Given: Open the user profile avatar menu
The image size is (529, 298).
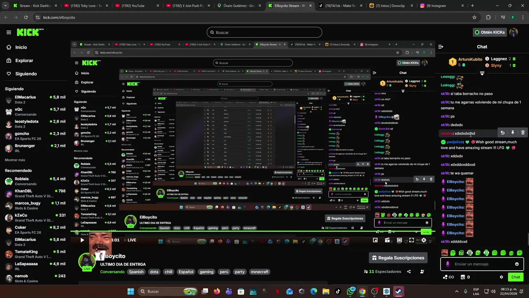Looking at the screenshot, I should (x=514, y=32).
